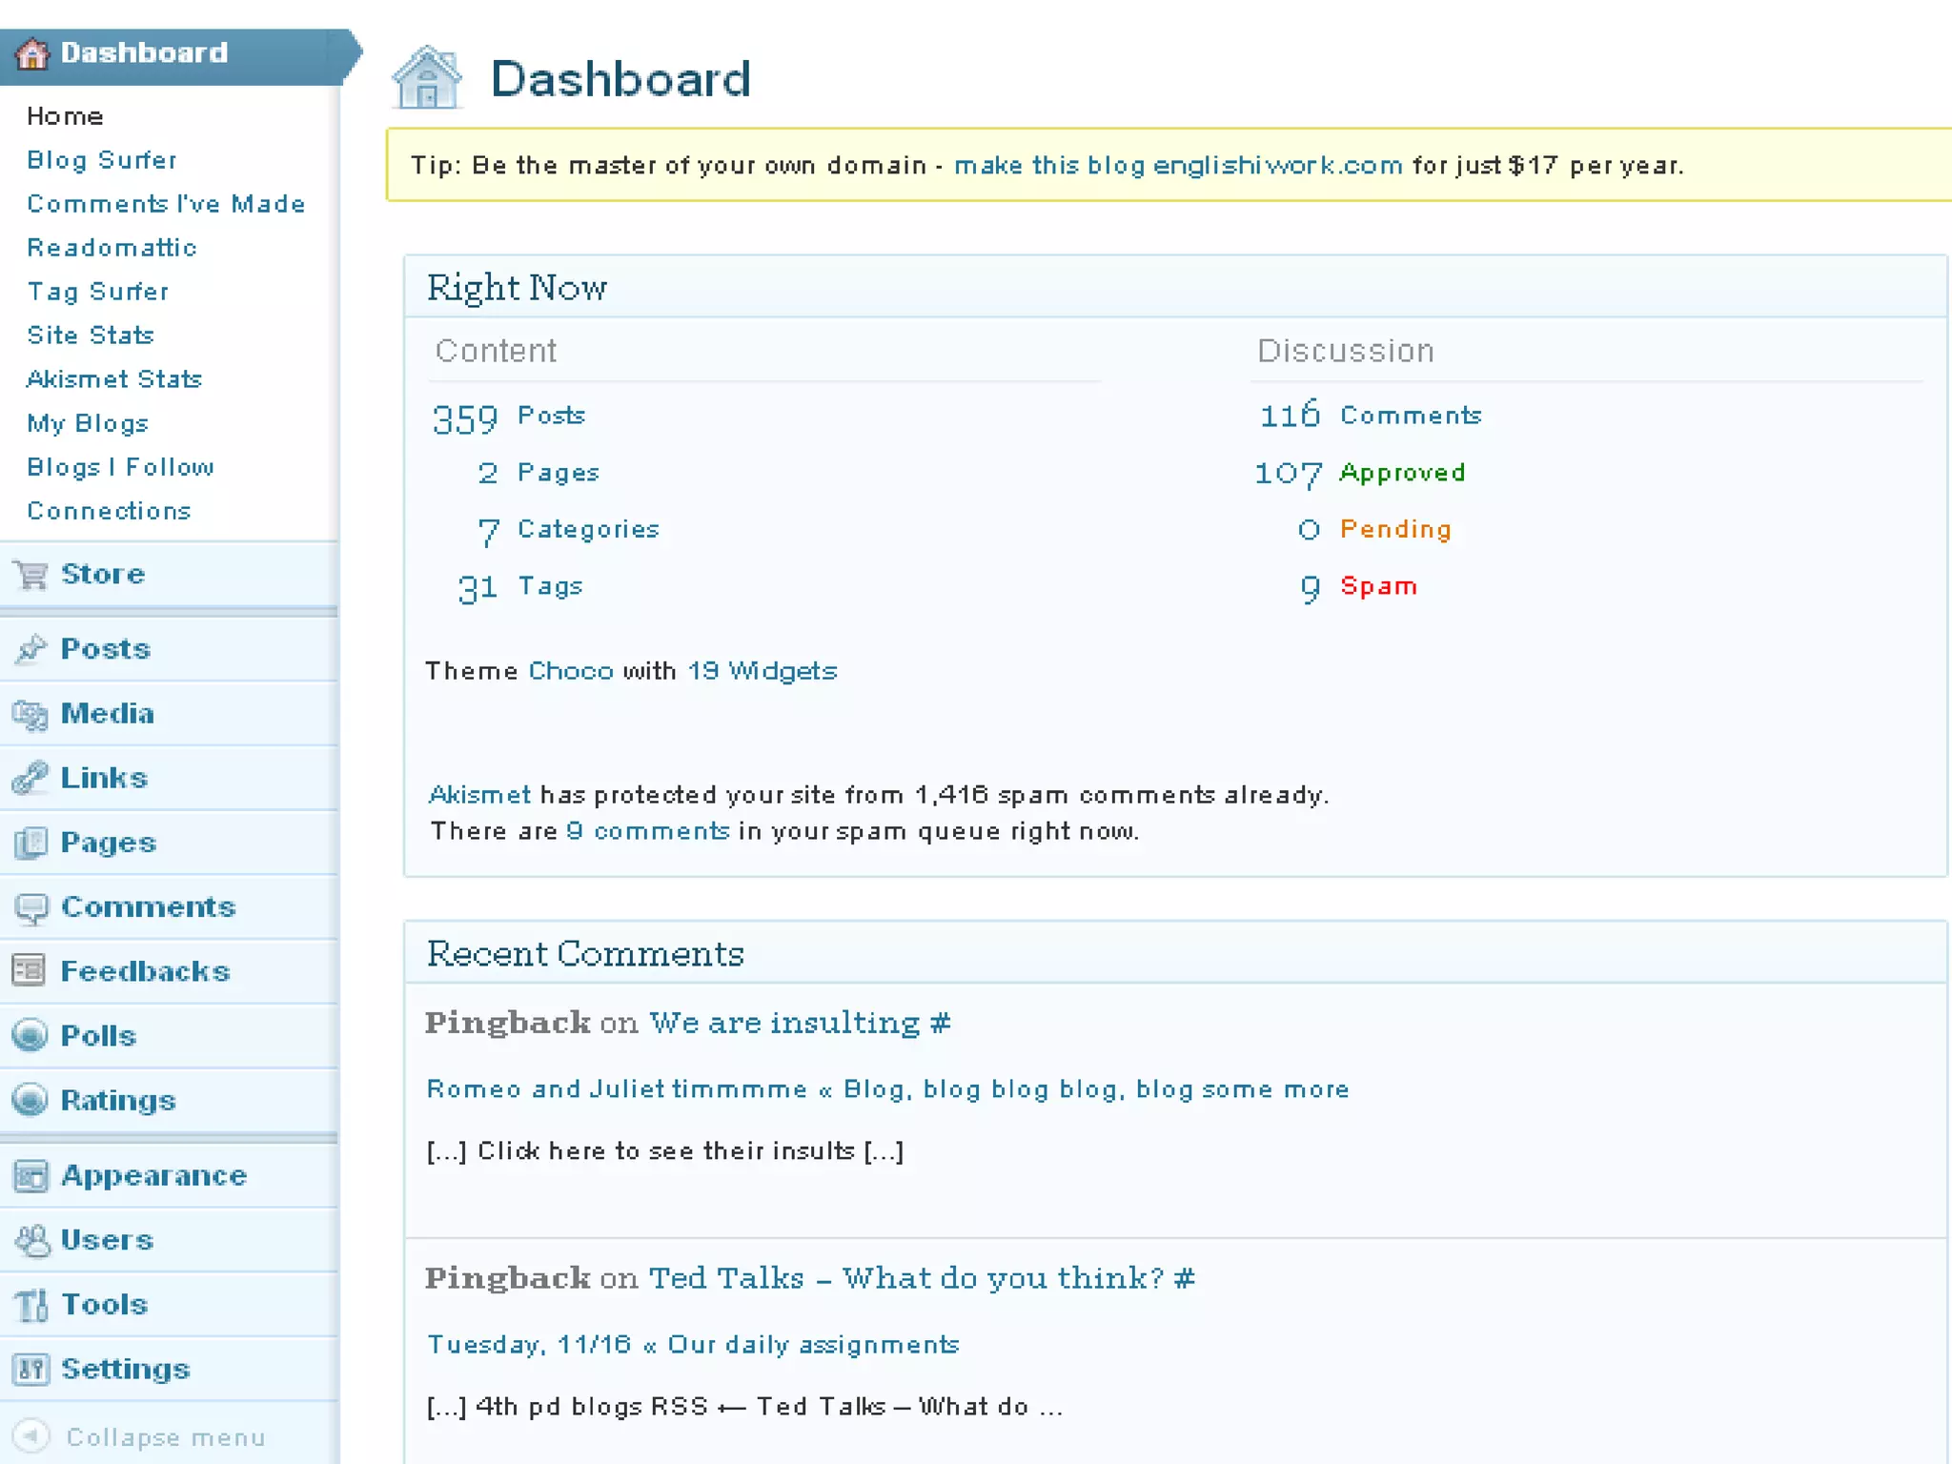The image size is (1952, 1464).
Task: Open the Choco theme link
Action: click(x=570, y=671)
